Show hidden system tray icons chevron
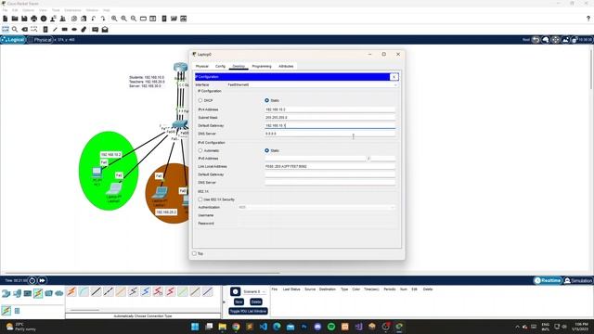 click(x=517, y=327)
